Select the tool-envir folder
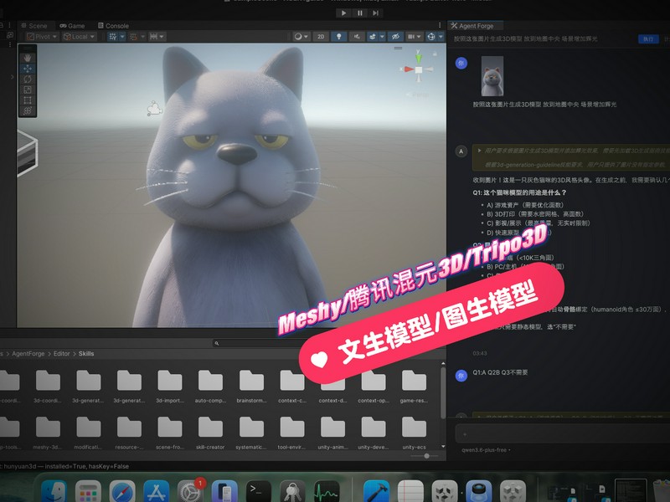 (x=291, y=433)
